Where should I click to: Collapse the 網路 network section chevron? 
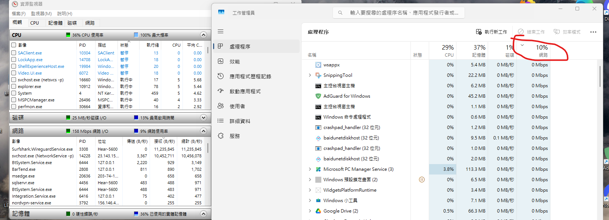(x=203, y=131)
